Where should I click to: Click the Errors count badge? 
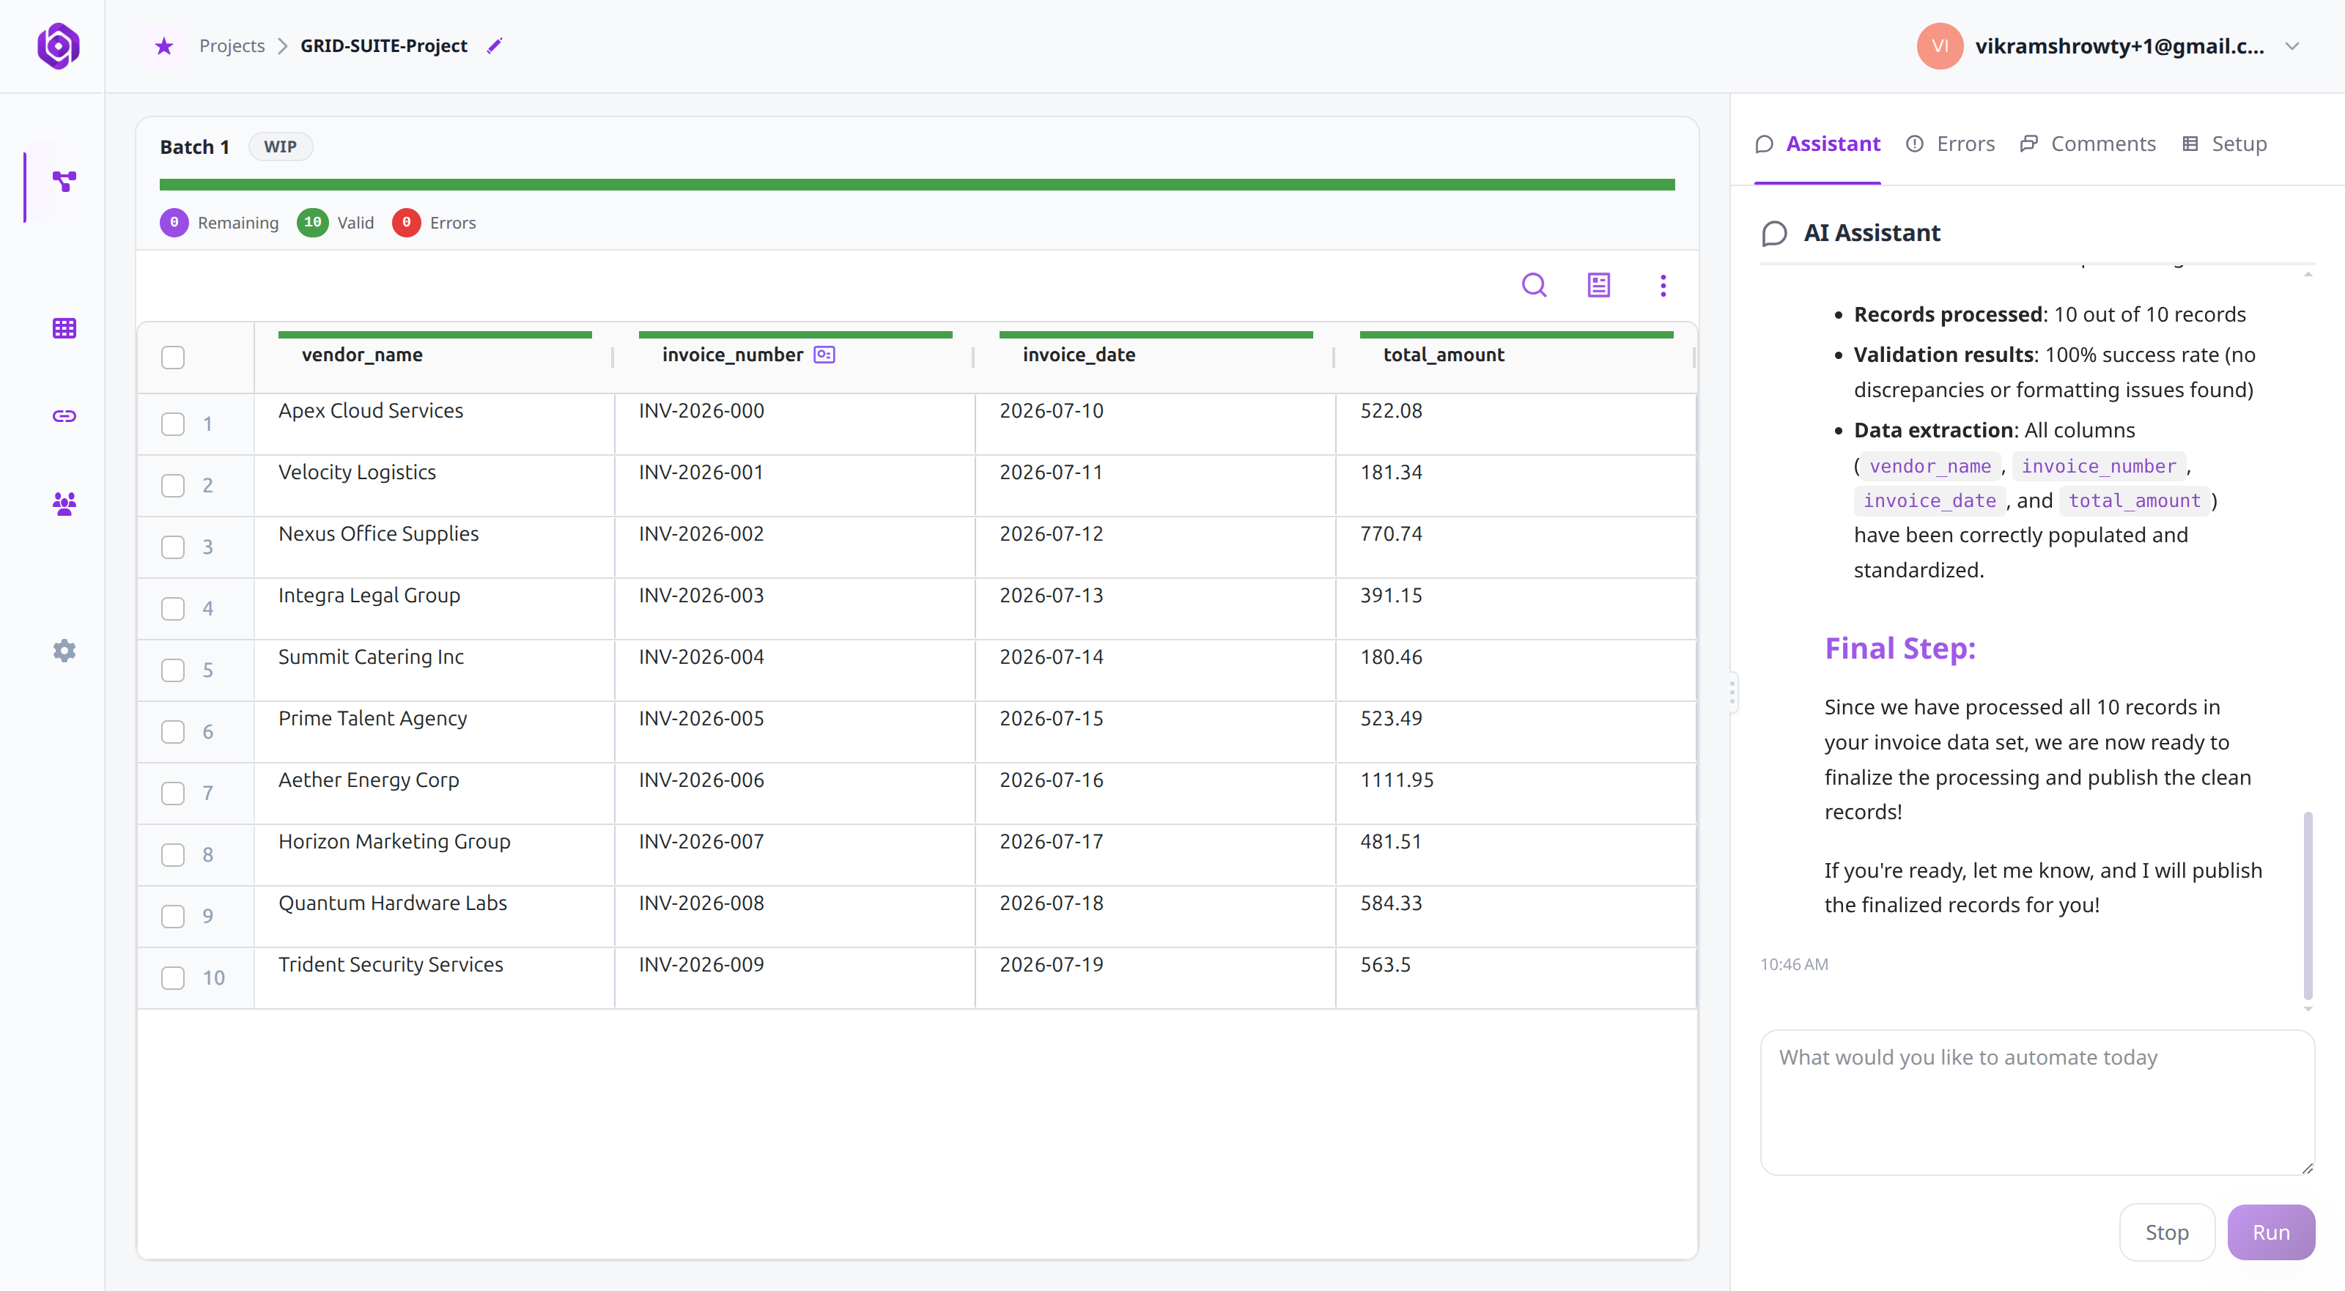pos(406,222)
